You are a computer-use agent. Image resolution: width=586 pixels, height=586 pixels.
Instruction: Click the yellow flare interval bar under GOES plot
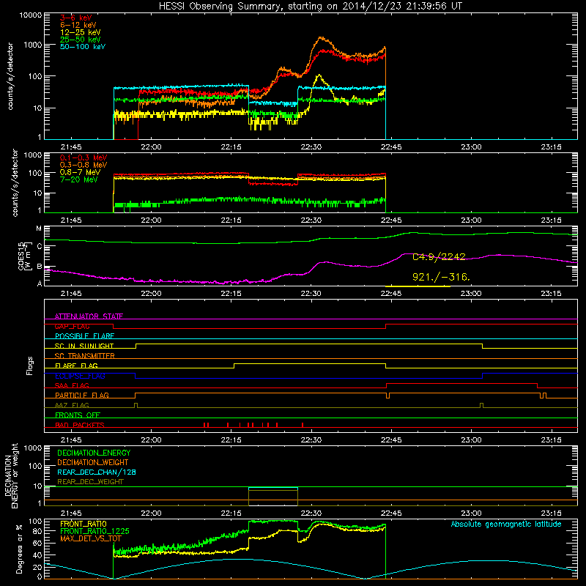coord(418,286)
